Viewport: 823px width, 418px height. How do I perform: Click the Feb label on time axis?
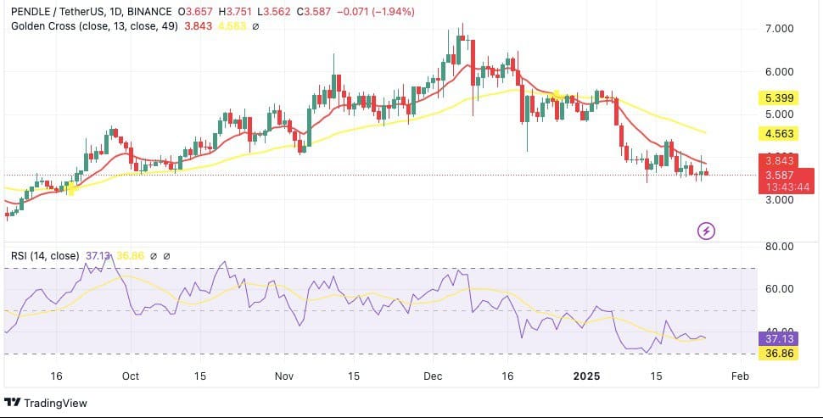click(x=740, y=375)
